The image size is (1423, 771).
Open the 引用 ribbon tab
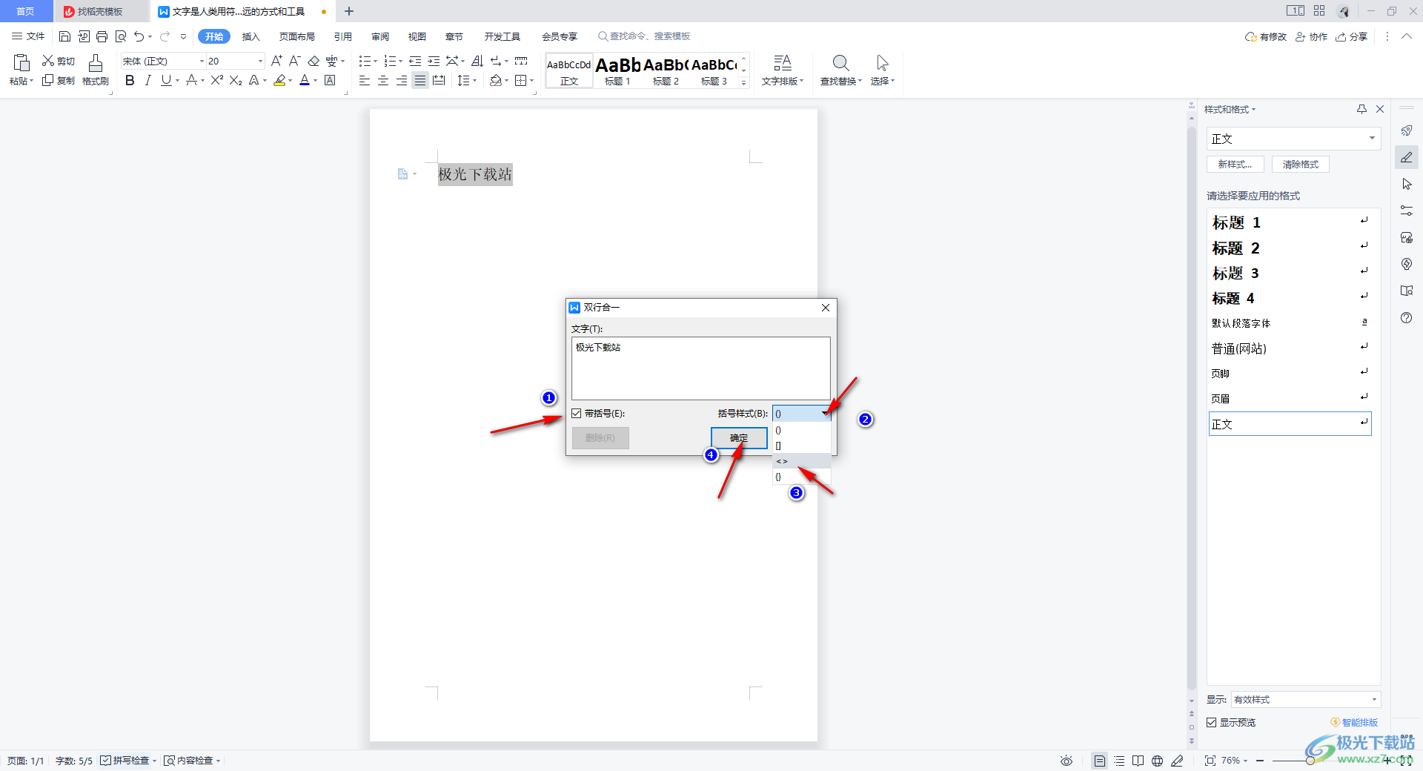coord(342,36)
